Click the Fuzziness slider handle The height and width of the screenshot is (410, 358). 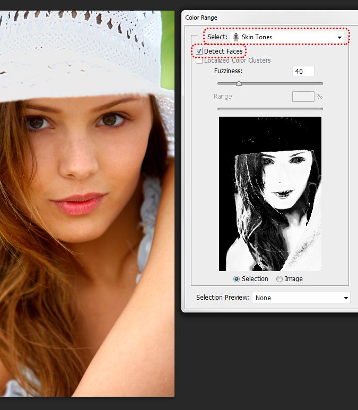[239, 84]
